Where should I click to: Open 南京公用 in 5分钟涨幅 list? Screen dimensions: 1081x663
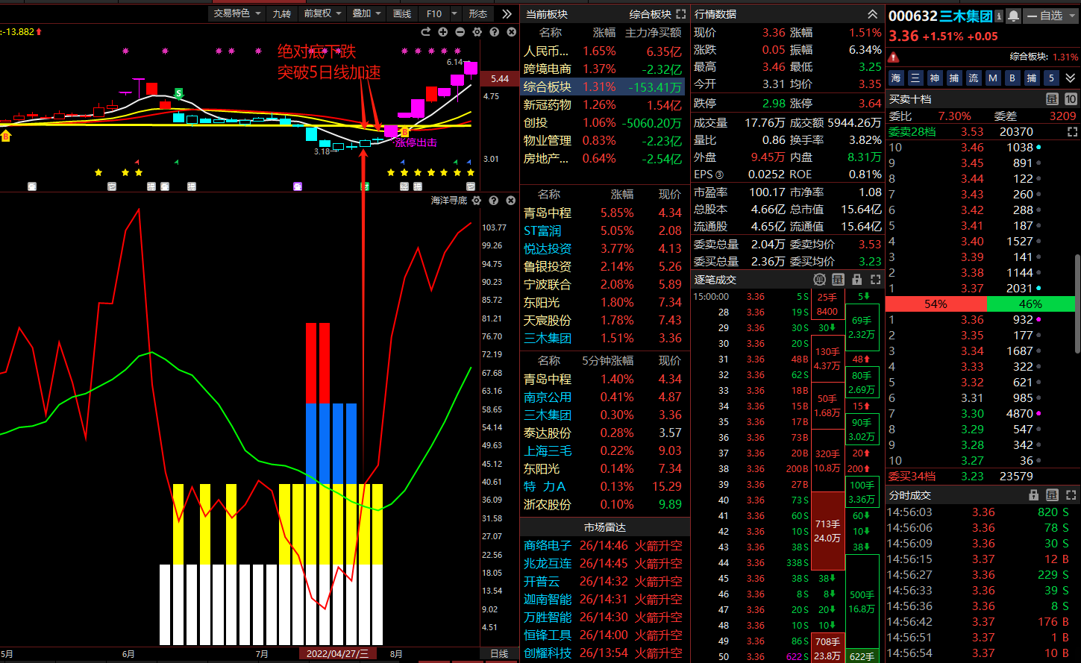[548, 397]
